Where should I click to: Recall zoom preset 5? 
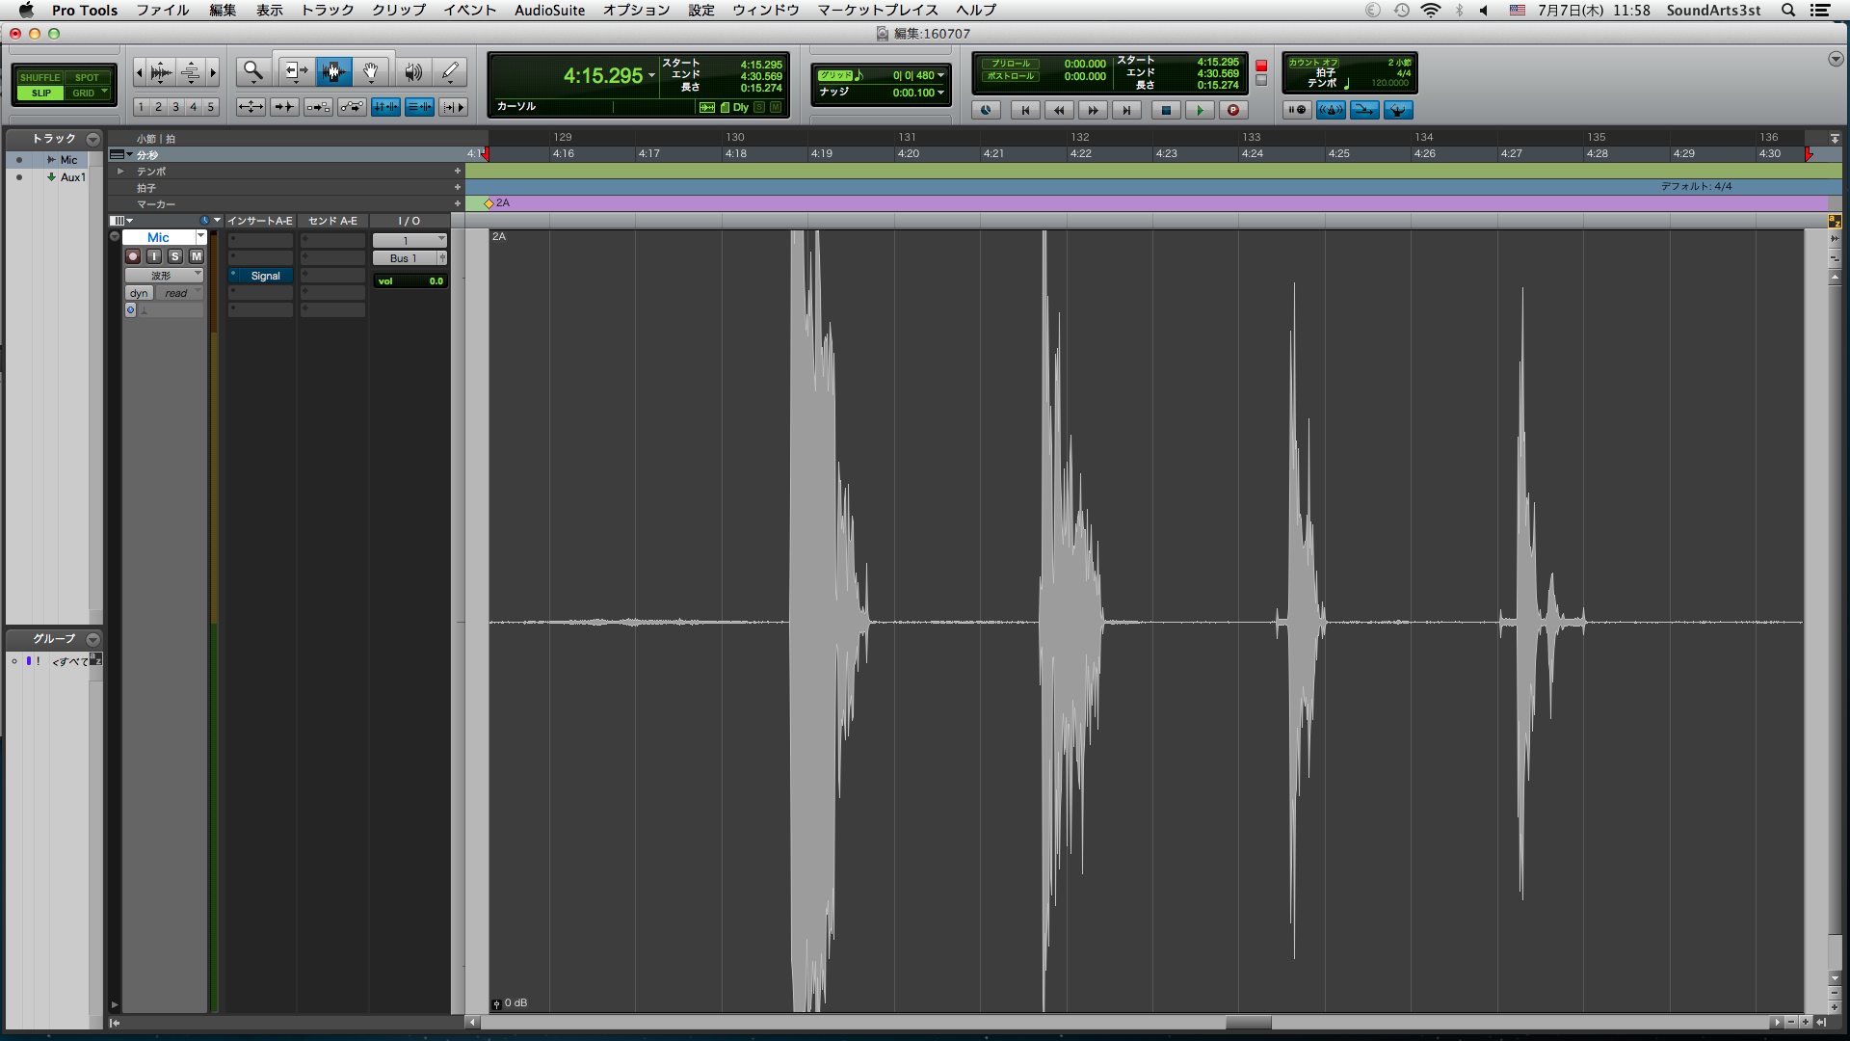click(210, 107)
